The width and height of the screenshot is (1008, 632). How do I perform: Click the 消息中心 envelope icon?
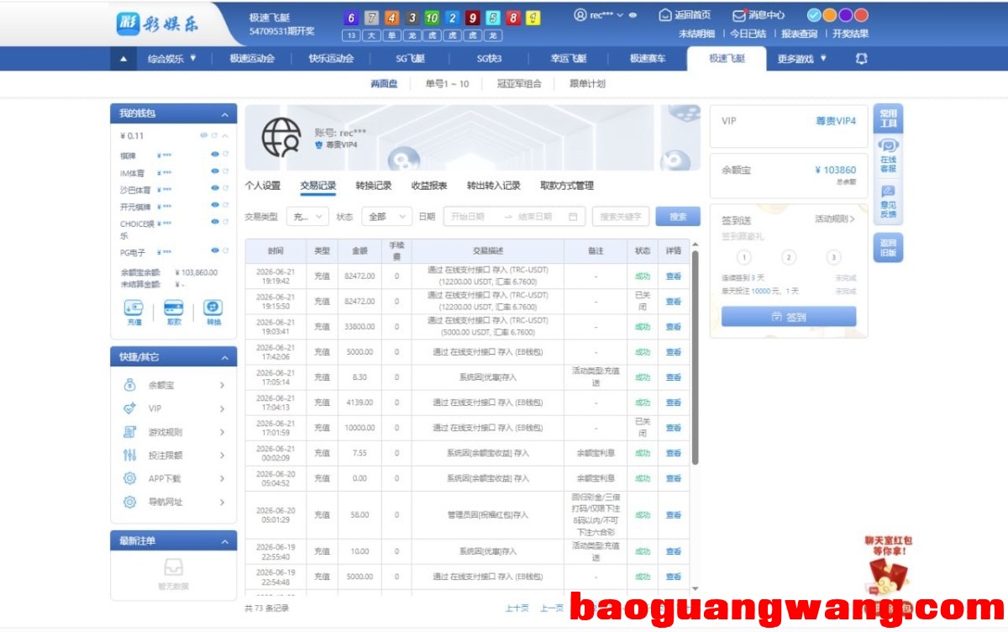click(738, 15)
